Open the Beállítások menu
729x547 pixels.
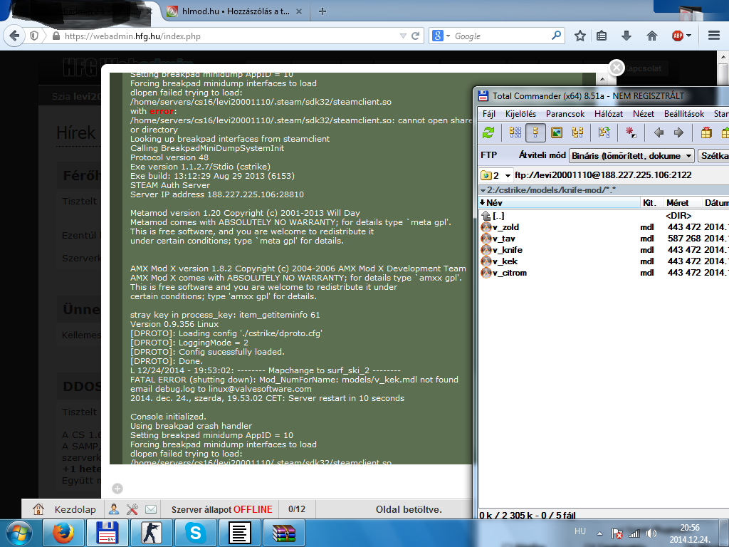[x=684, y=113]
